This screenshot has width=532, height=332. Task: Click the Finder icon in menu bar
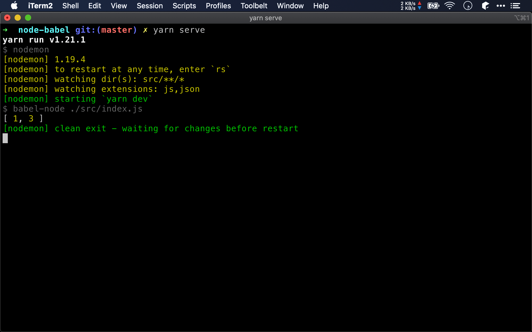(x=486, y=5)
